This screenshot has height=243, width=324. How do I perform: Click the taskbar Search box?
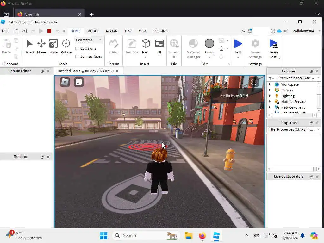point(146,235)
